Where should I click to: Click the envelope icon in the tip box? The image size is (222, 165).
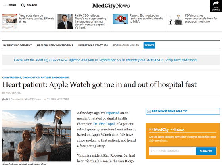click(149, 111)
